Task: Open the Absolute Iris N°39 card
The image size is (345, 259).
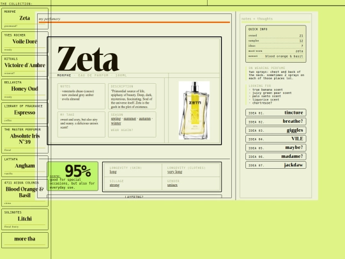Action: pyautogui.click(x=25, y=139)
